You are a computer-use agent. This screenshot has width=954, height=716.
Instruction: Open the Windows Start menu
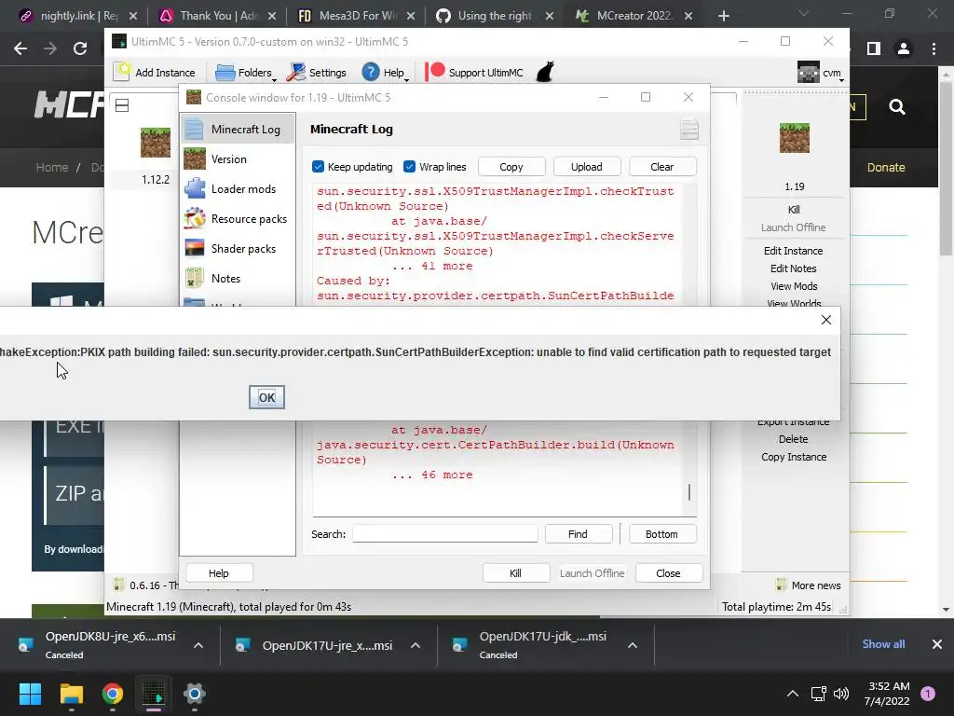point(30,694)
